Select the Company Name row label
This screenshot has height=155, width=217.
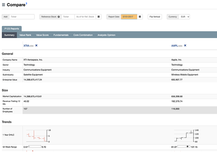tap(10, 60)
